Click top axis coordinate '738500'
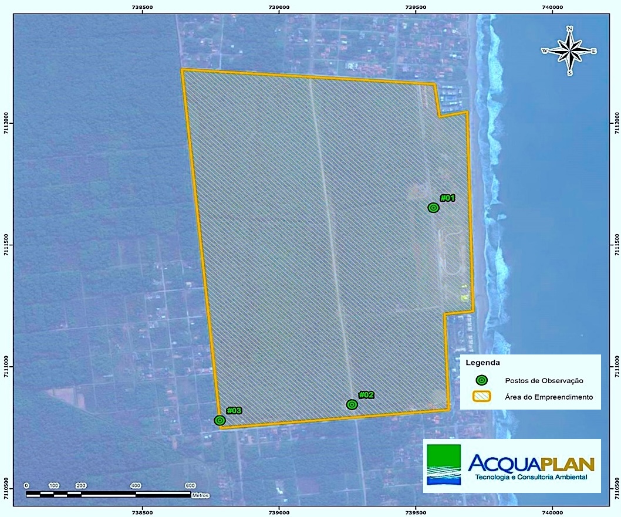The width and height of the screenshot is (621, 517). [x=142, y=7]
